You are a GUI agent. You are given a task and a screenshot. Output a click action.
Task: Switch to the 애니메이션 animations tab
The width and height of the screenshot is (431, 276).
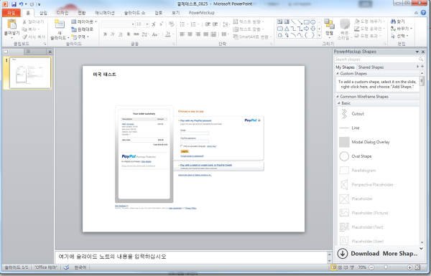[105, 13]
